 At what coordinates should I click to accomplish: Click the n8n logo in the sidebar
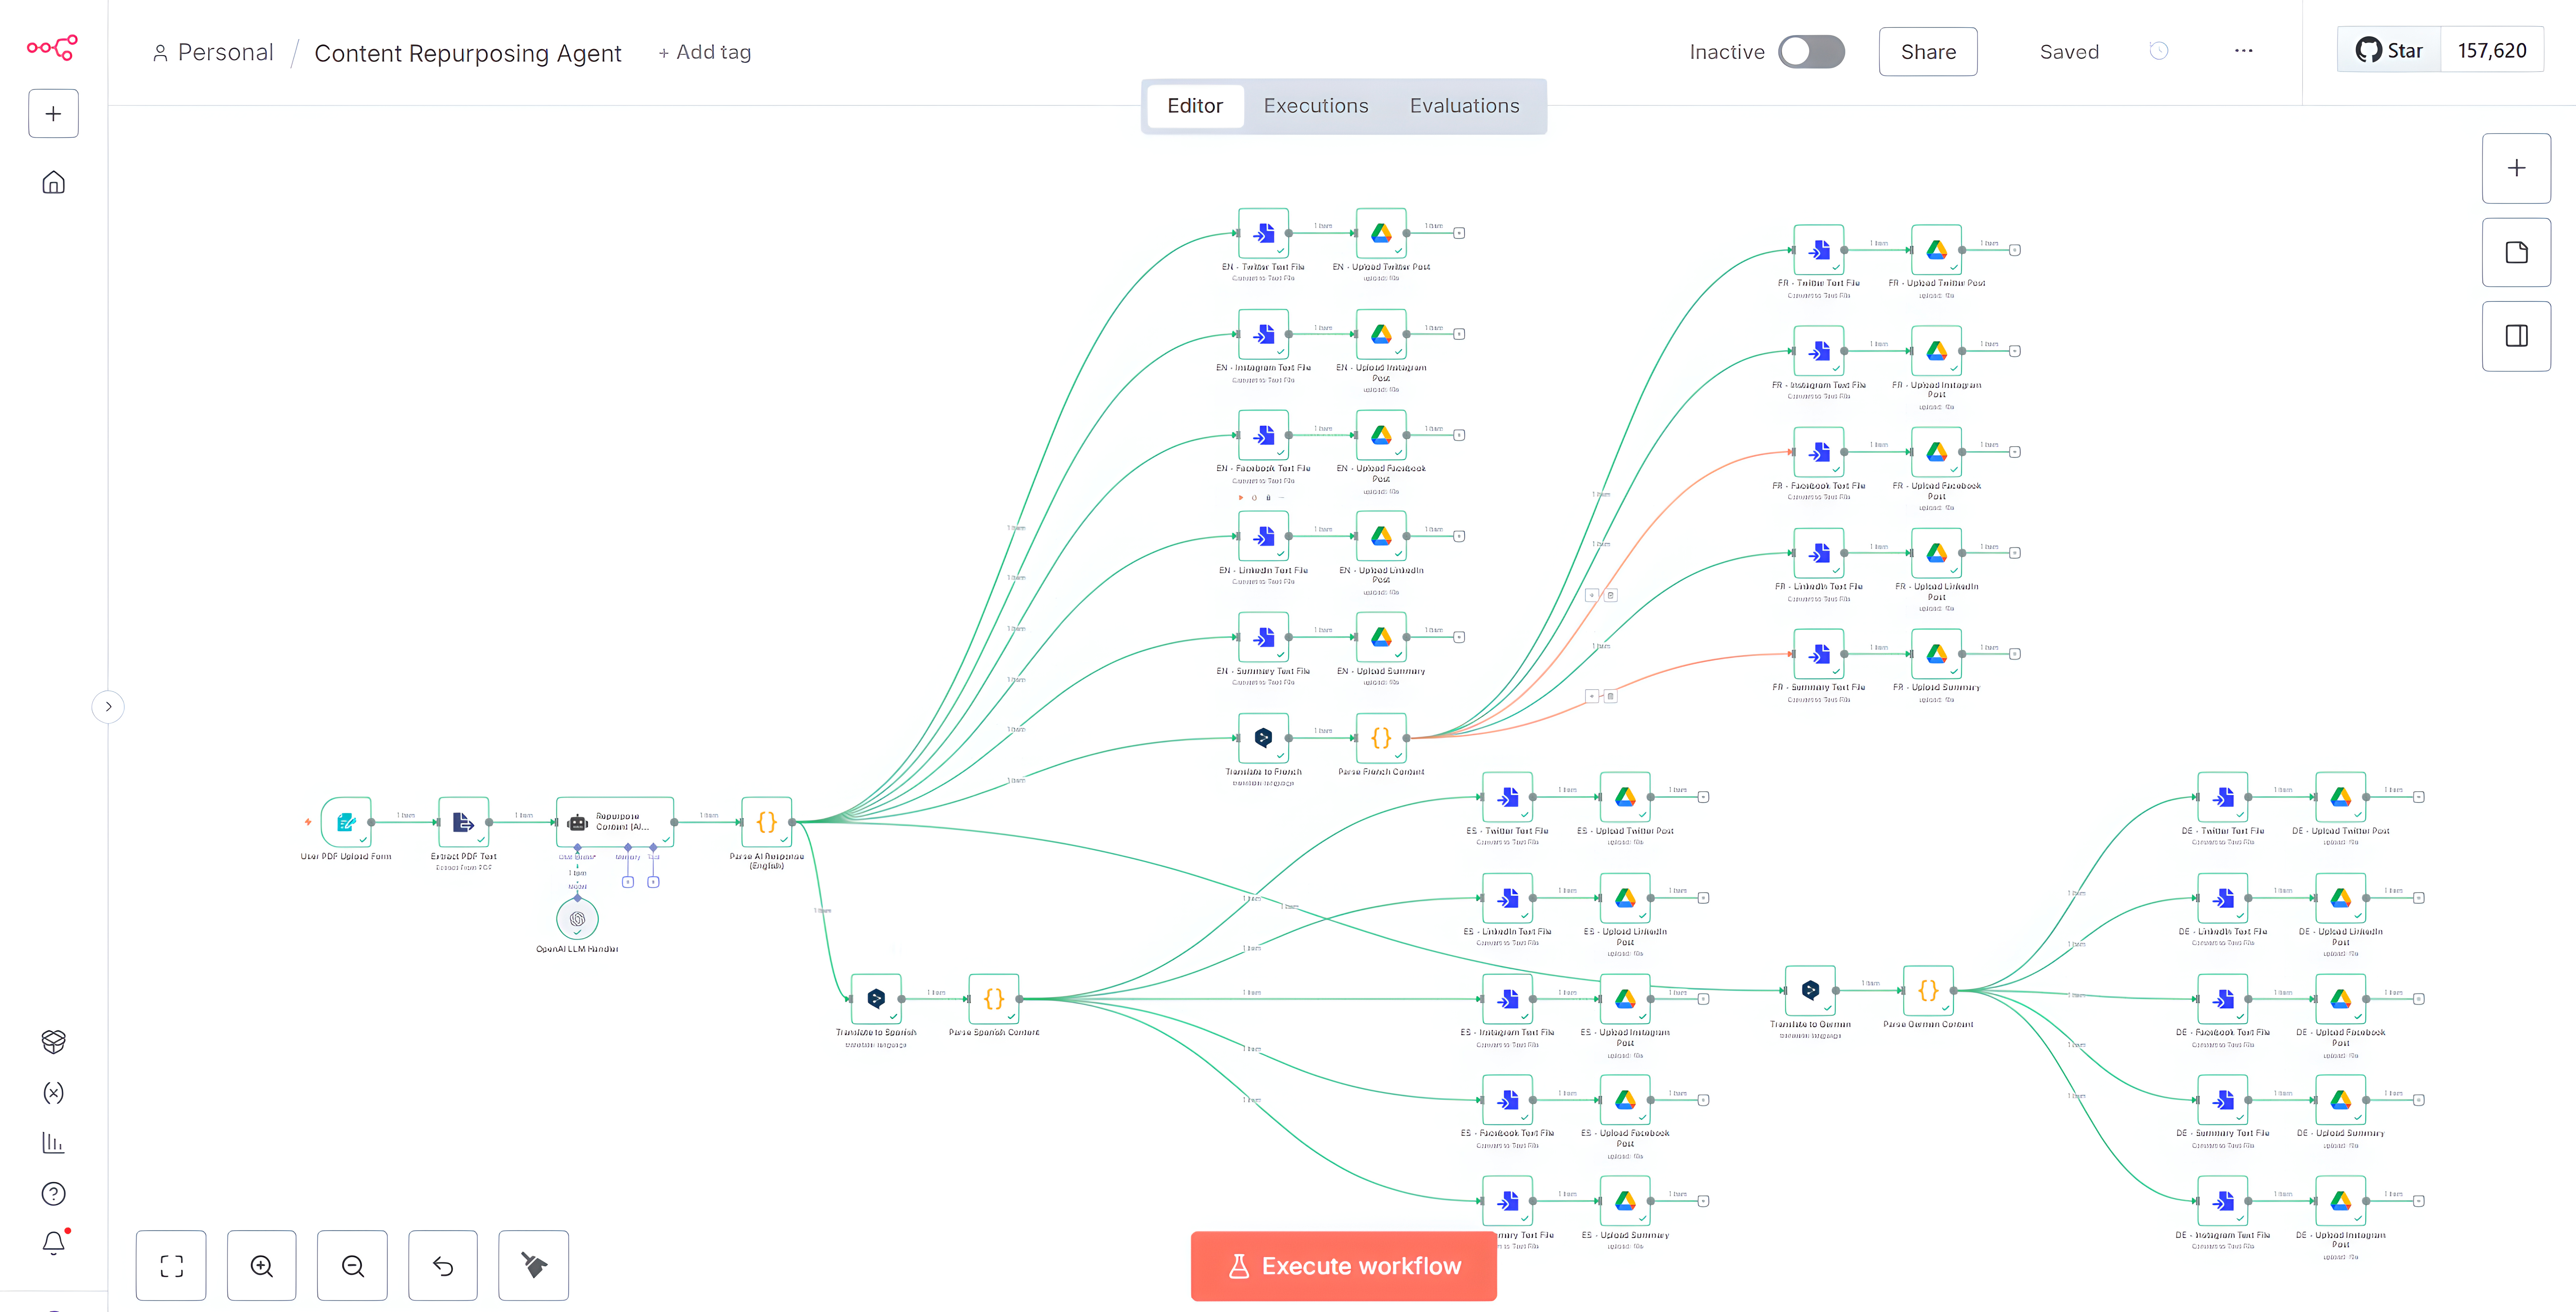(52, 47)
